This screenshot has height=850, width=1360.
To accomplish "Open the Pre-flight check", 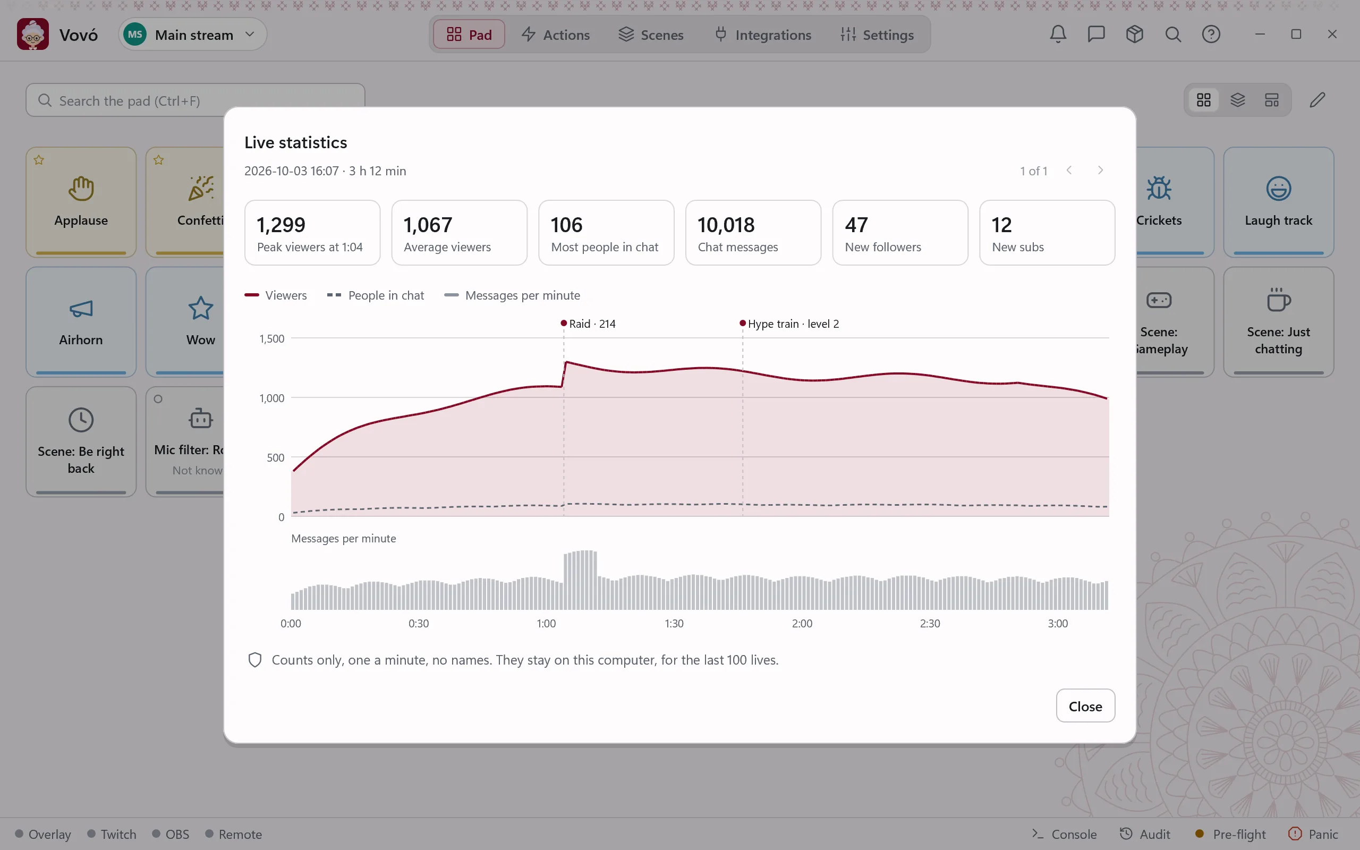I will (1231, 834).
